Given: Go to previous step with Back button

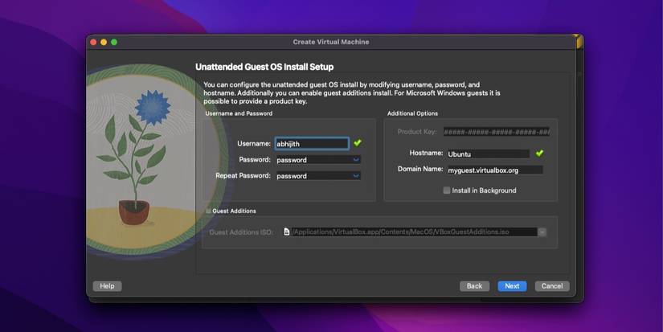Looking at the screenshot, I should coord(474,286).
